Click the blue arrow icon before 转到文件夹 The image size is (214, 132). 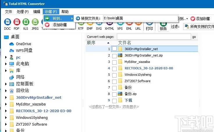[78, 18]
